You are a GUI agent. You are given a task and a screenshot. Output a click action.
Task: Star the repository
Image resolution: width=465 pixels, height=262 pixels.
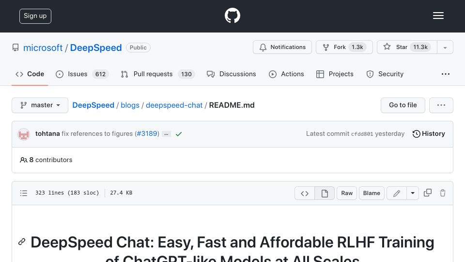click(407, 47)
